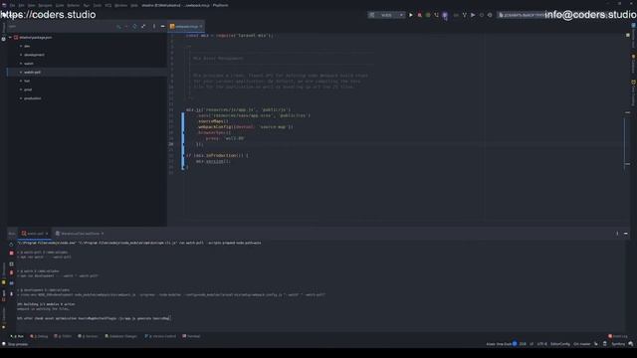Click the gray play arrow after the Git icon
Screen dimensions: 637x358
(473, 15)
